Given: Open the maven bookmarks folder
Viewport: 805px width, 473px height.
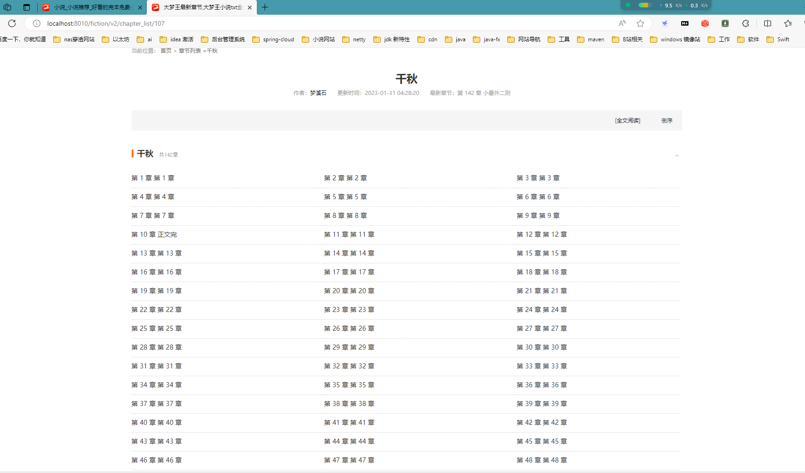Looking at the screenshot, I should (x=591, y=39).
